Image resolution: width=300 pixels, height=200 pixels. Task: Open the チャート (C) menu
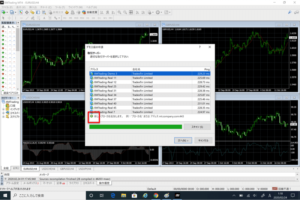click(x=46, y=7)
